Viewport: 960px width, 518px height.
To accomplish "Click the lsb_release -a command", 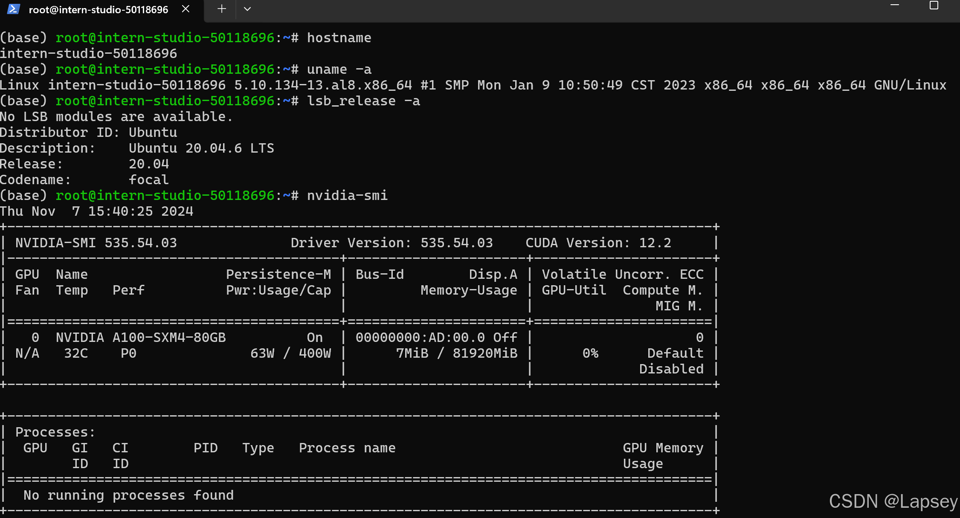I will click(x=363, y=101).
